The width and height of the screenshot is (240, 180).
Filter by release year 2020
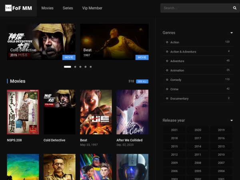pyautogui.click(x=198, y=130)
